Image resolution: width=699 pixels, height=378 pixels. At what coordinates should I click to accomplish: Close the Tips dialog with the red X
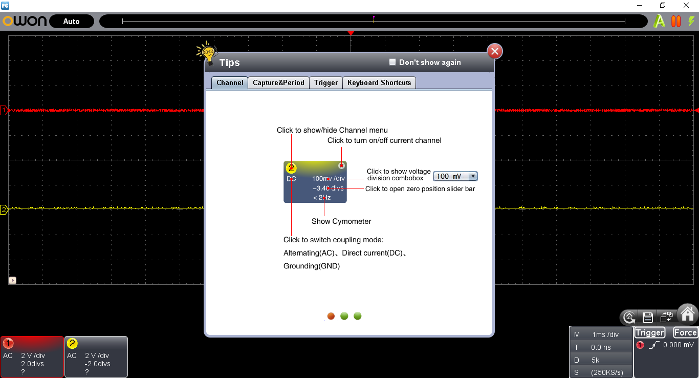[495, 51]
